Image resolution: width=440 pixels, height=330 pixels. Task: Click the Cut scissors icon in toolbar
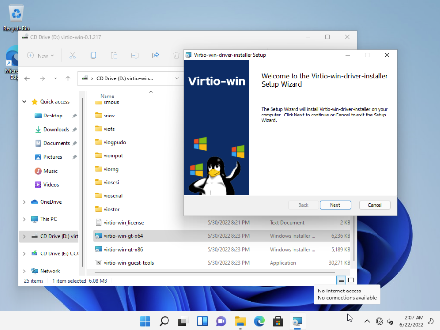[x=72, y=56]
